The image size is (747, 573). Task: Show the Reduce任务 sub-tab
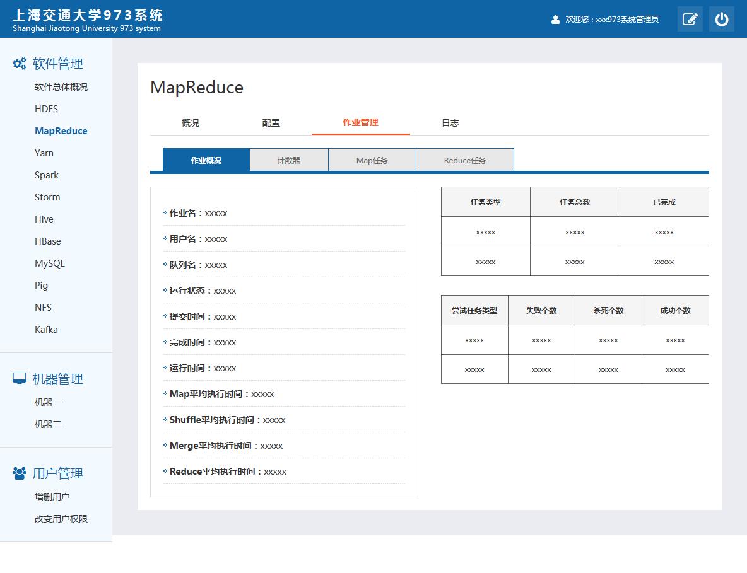tap(464, 160)
